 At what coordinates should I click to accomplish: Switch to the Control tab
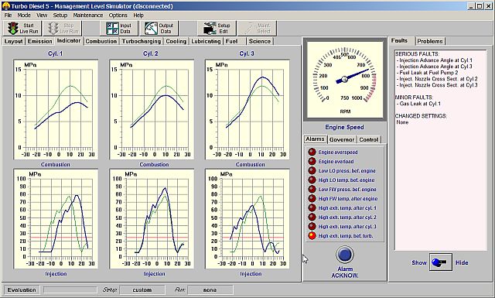369,139
